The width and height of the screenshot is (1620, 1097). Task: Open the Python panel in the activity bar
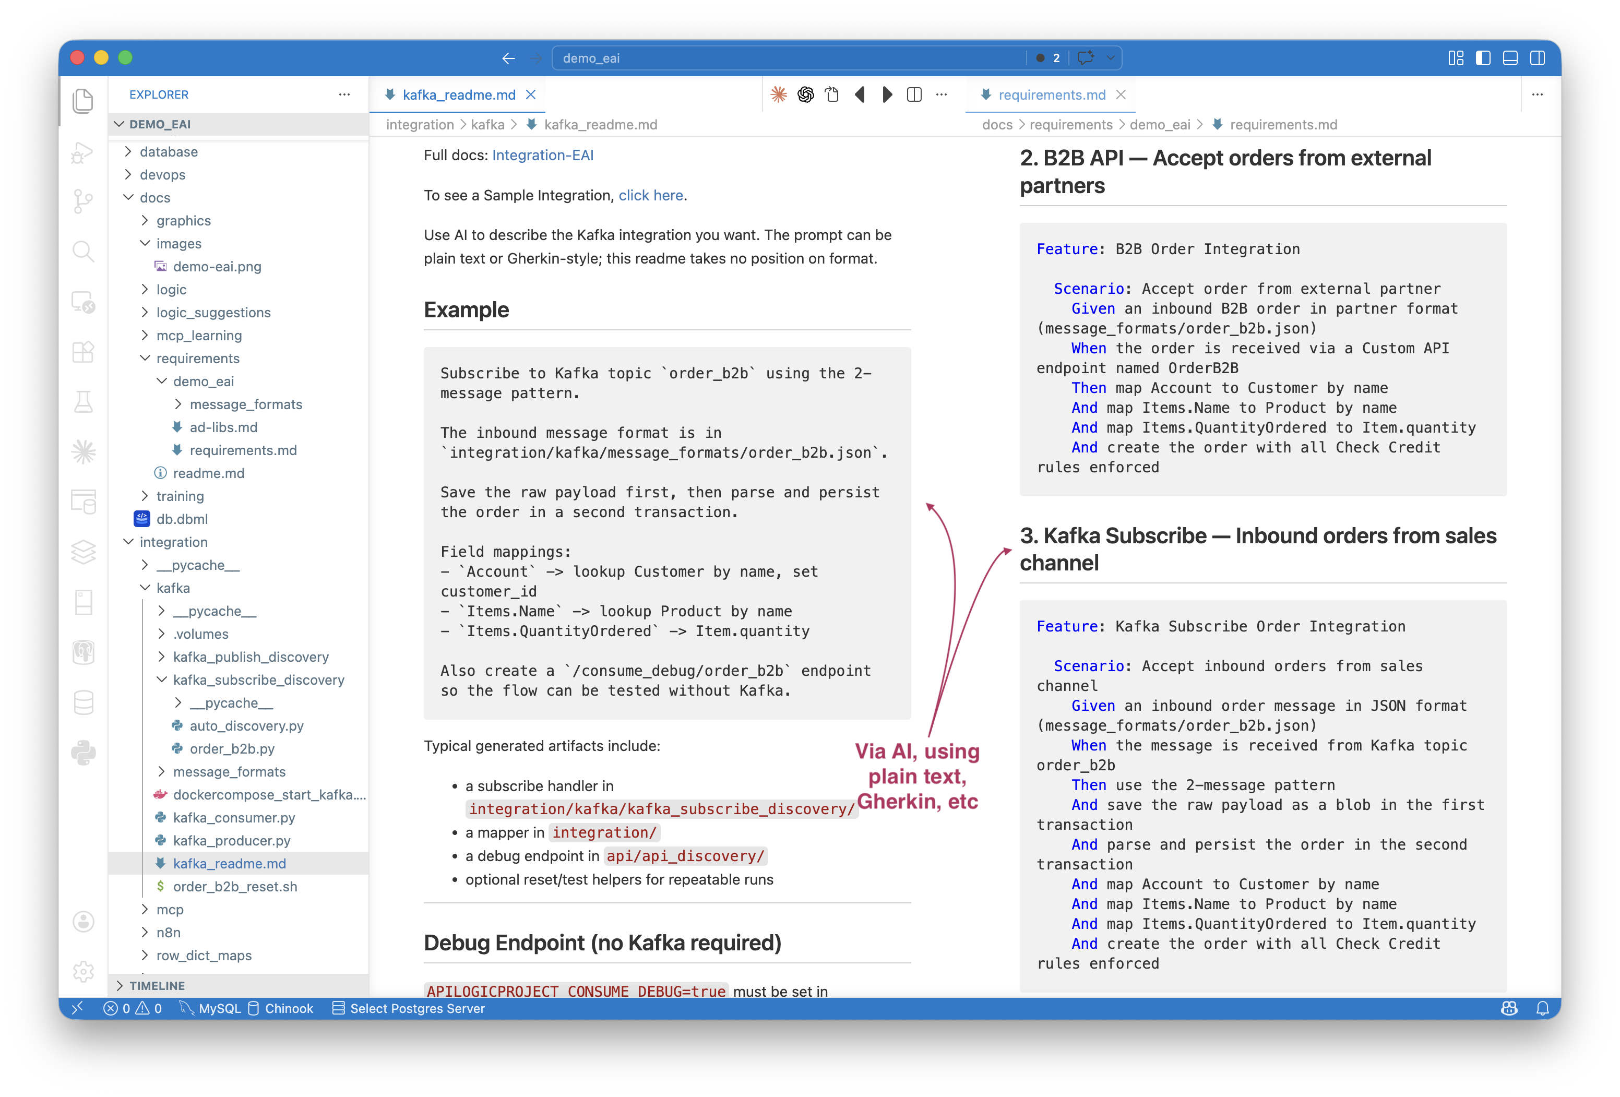point(84,753)
